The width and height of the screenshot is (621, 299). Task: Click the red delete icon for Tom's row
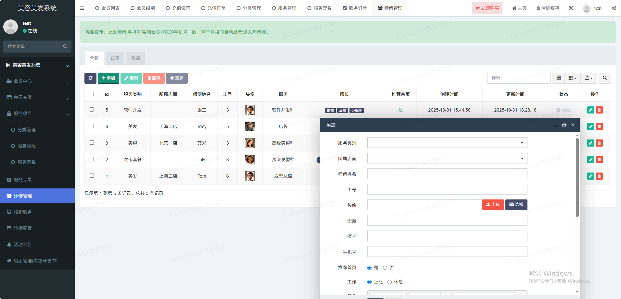(599, 176)
